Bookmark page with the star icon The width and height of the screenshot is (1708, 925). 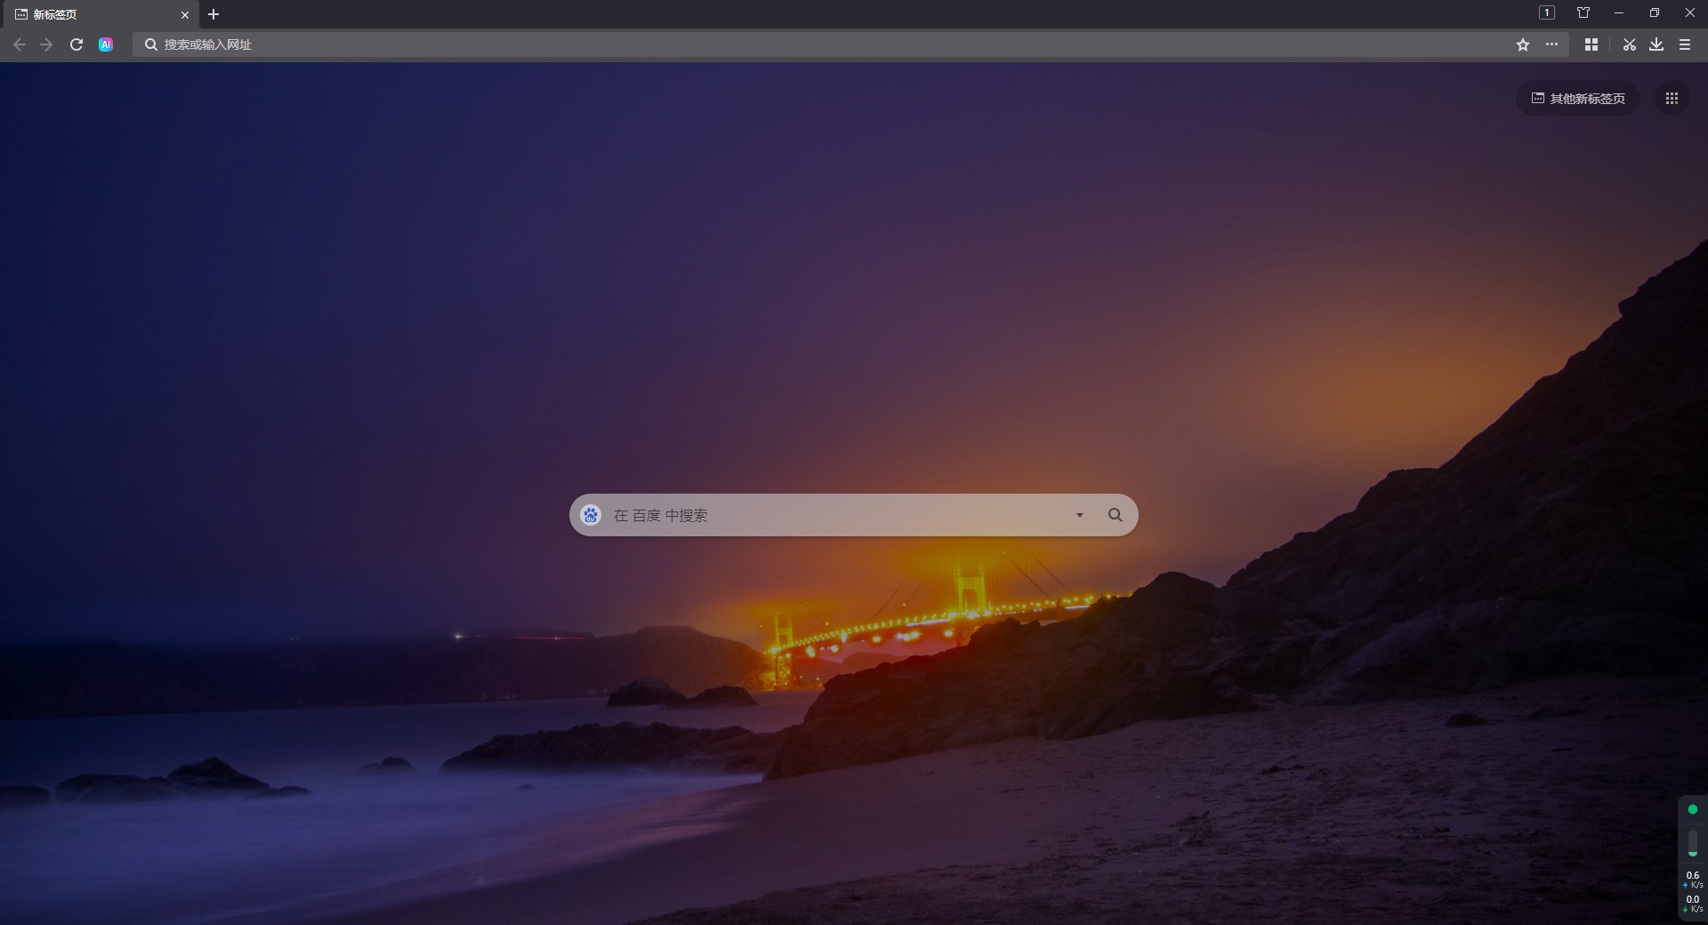click(x=1522, y=44)
